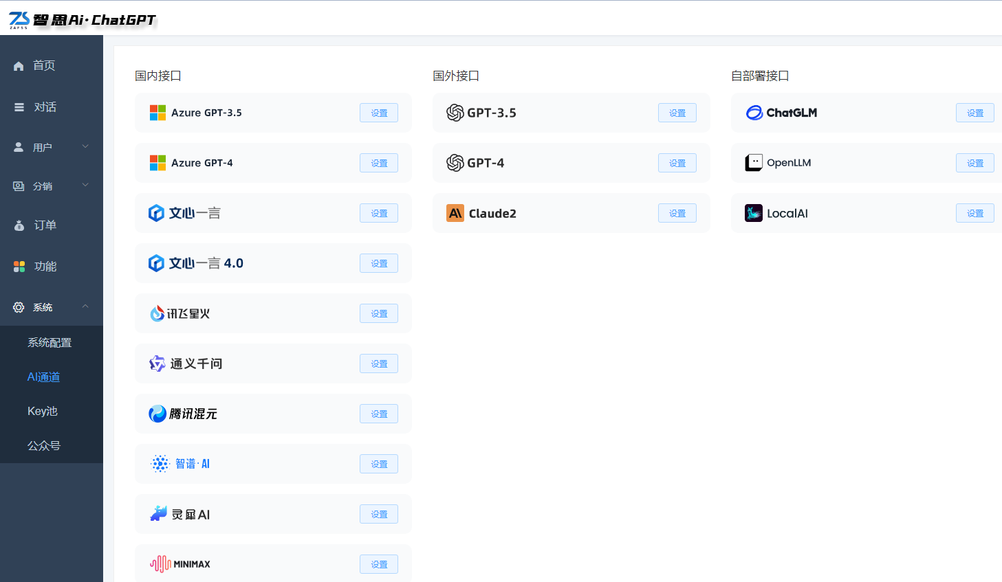Click the person icon beside 用户
The width and height of the screenshot is (1002, 582).
point(19,147)
